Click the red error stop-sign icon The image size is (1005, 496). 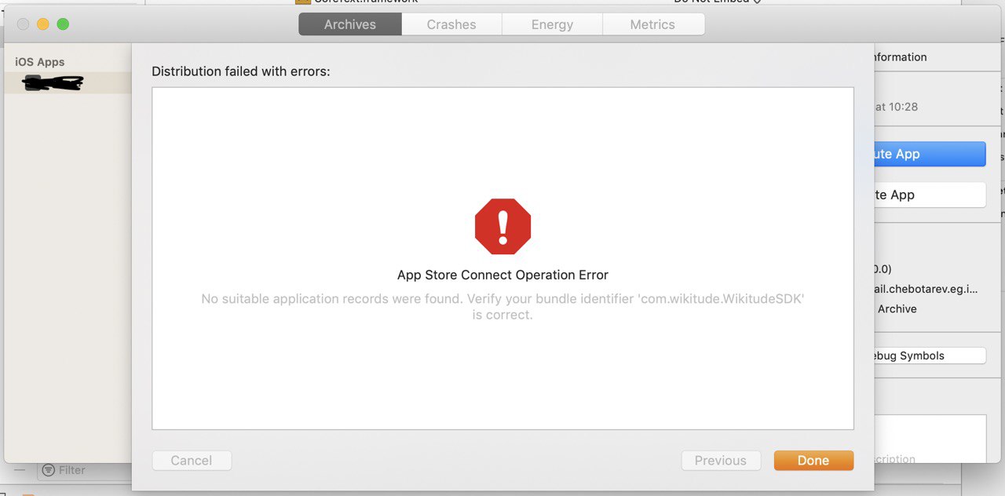click(503, 226)
